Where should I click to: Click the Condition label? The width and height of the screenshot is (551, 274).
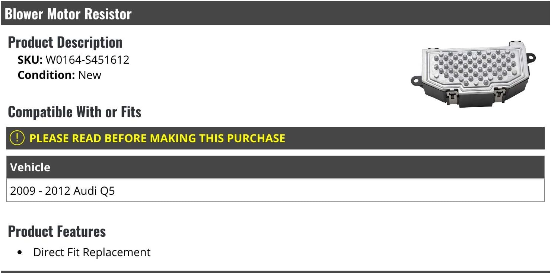tap(46, 75)
